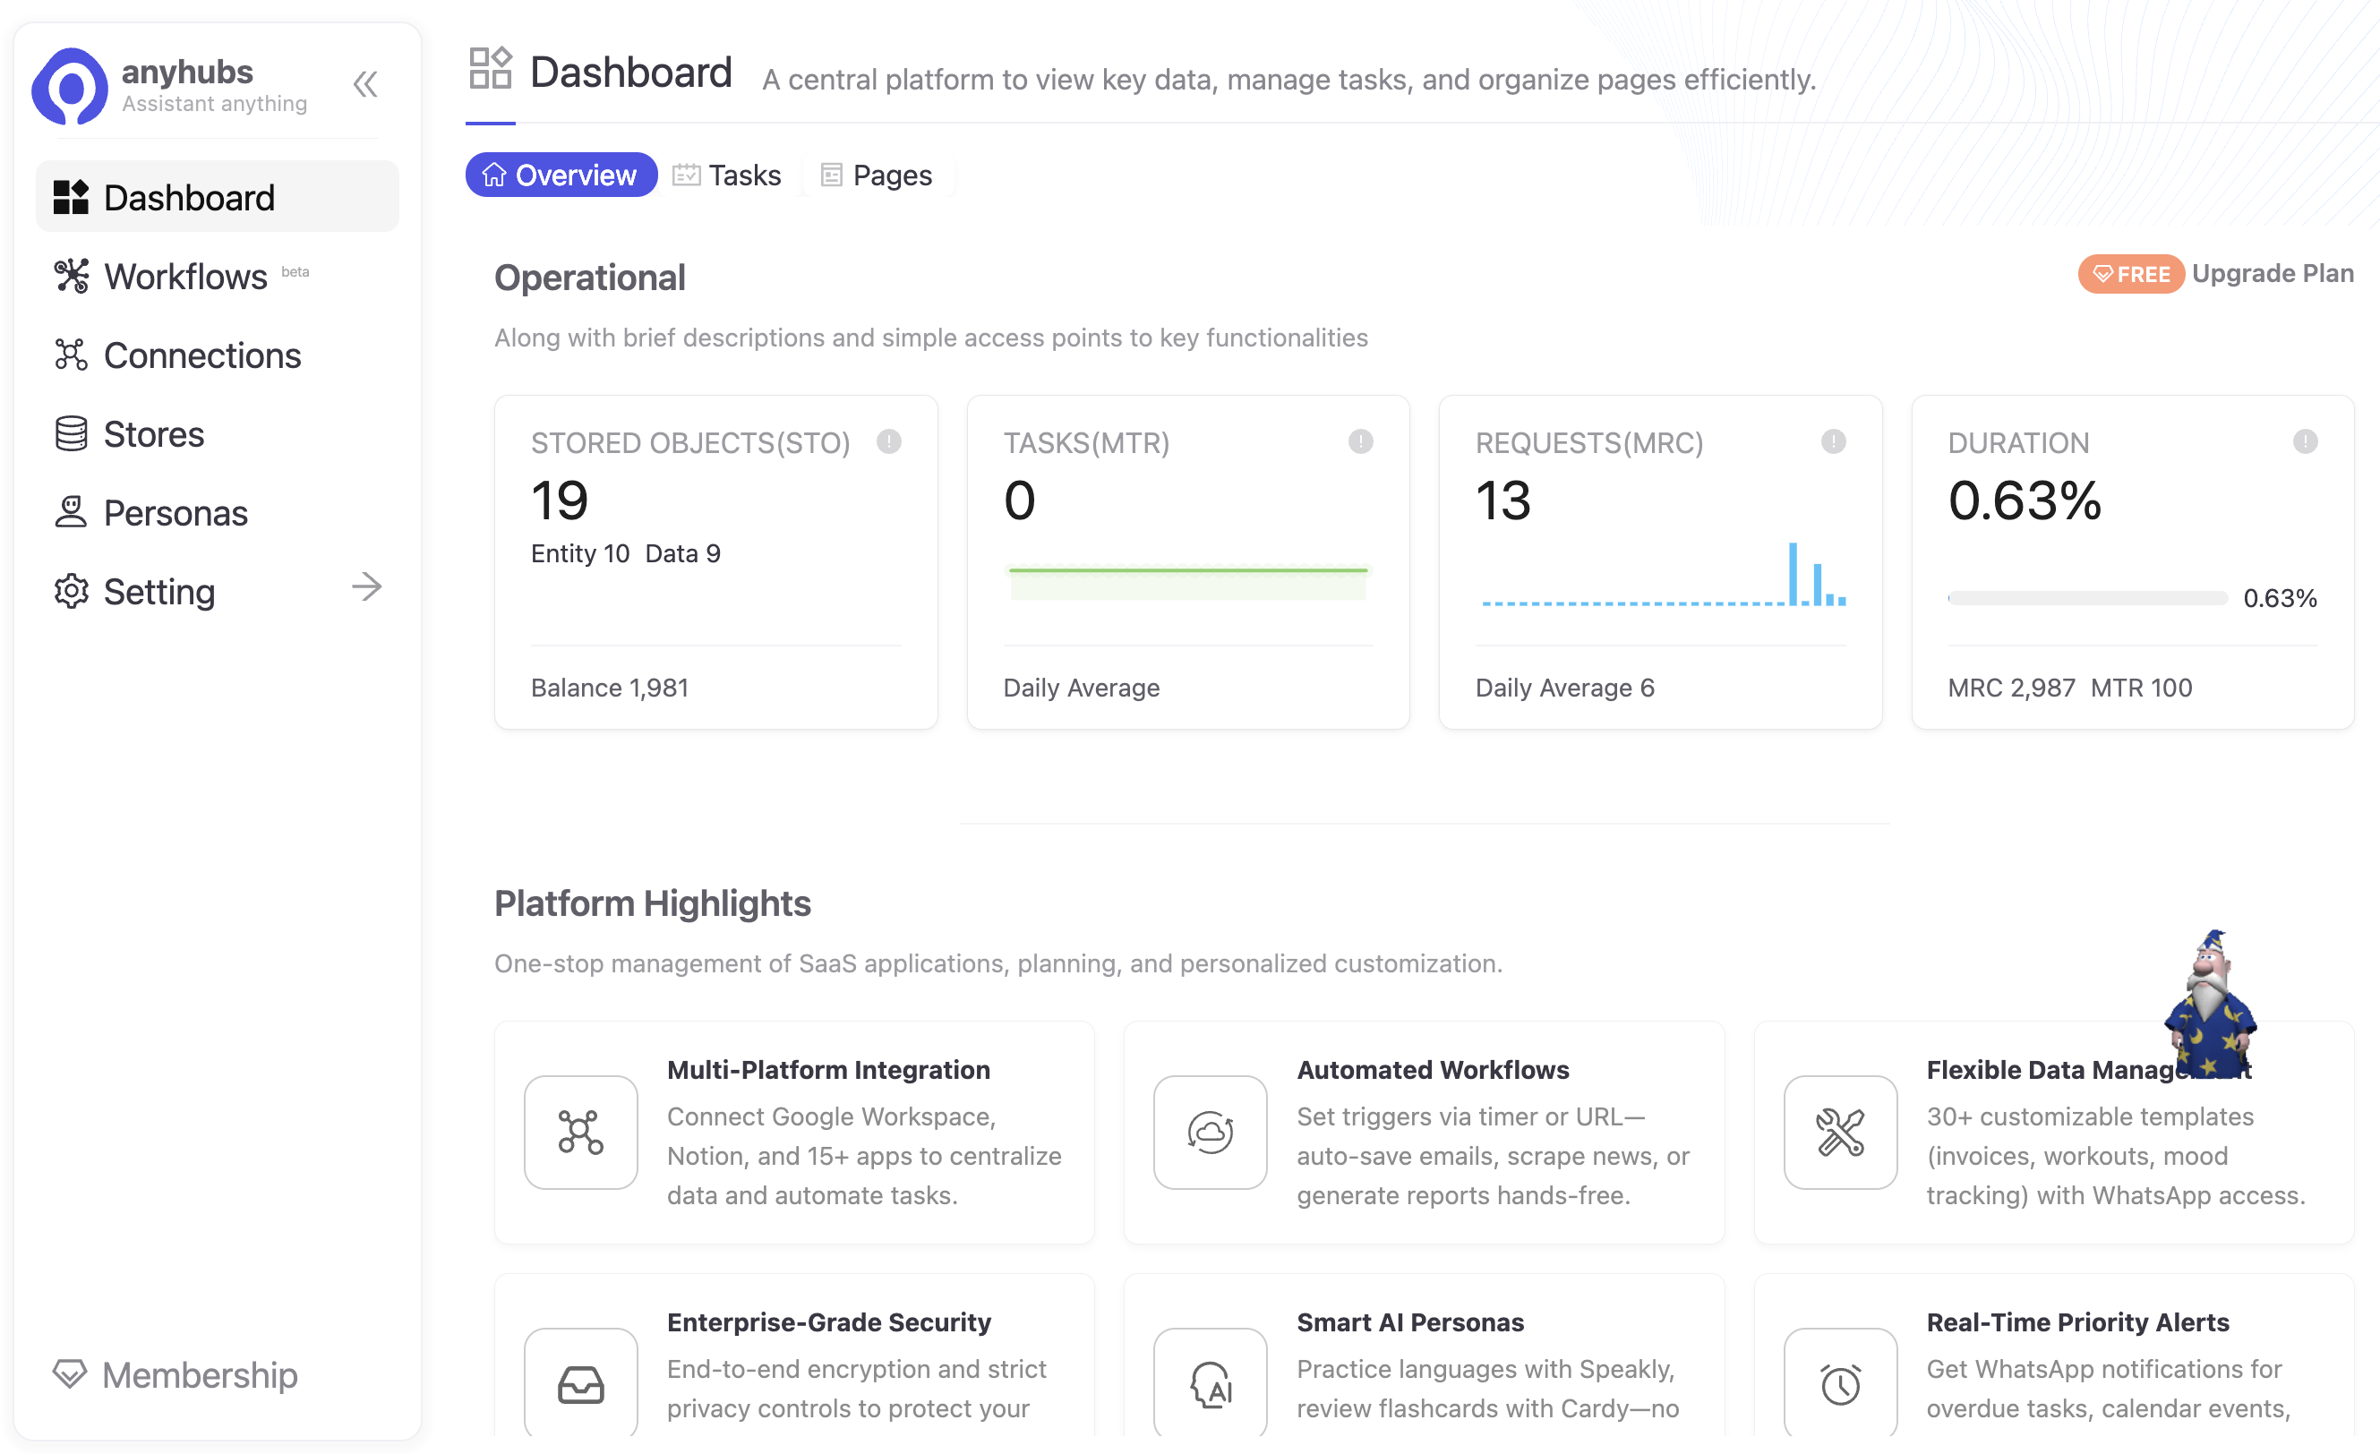Image resolution: width=2380 pixels, height=1454 pixels.
Task: Click info icon on Requests(MRC) card
Action: tap(1833, 441)
